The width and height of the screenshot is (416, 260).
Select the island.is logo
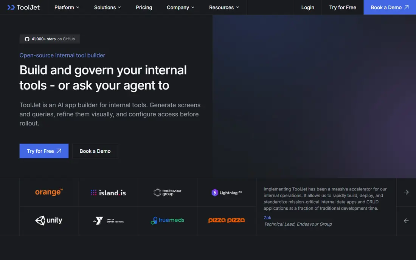108,193
